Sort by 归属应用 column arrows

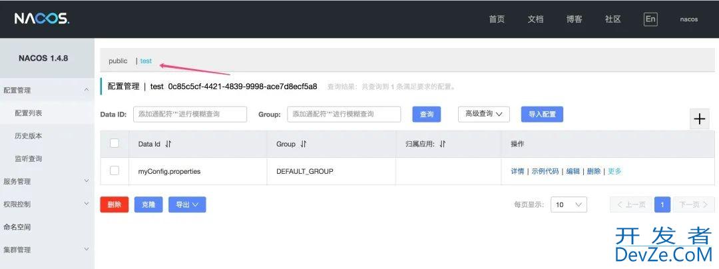click(443, 144)
